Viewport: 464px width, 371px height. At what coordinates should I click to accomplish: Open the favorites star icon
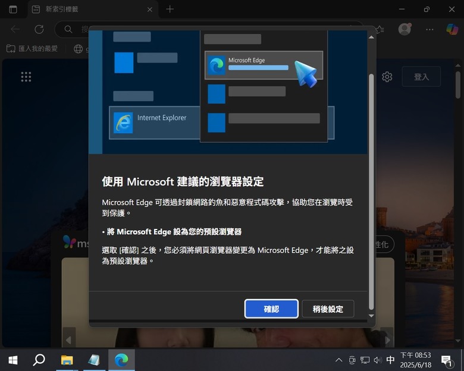(380, 29)
